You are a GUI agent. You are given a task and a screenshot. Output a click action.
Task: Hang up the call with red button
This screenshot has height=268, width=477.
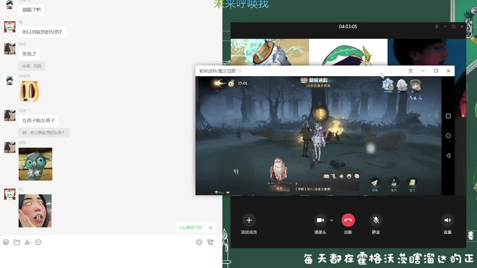[348, 220]
